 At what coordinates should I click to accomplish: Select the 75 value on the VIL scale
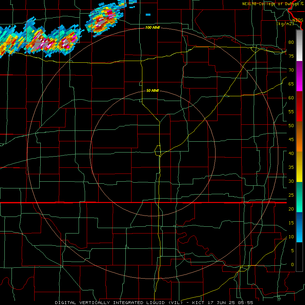coord(291,56)
